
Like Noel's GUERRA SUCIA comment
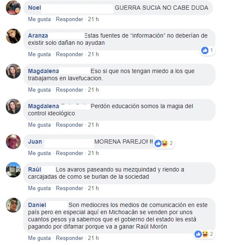[x=40, y=19]
